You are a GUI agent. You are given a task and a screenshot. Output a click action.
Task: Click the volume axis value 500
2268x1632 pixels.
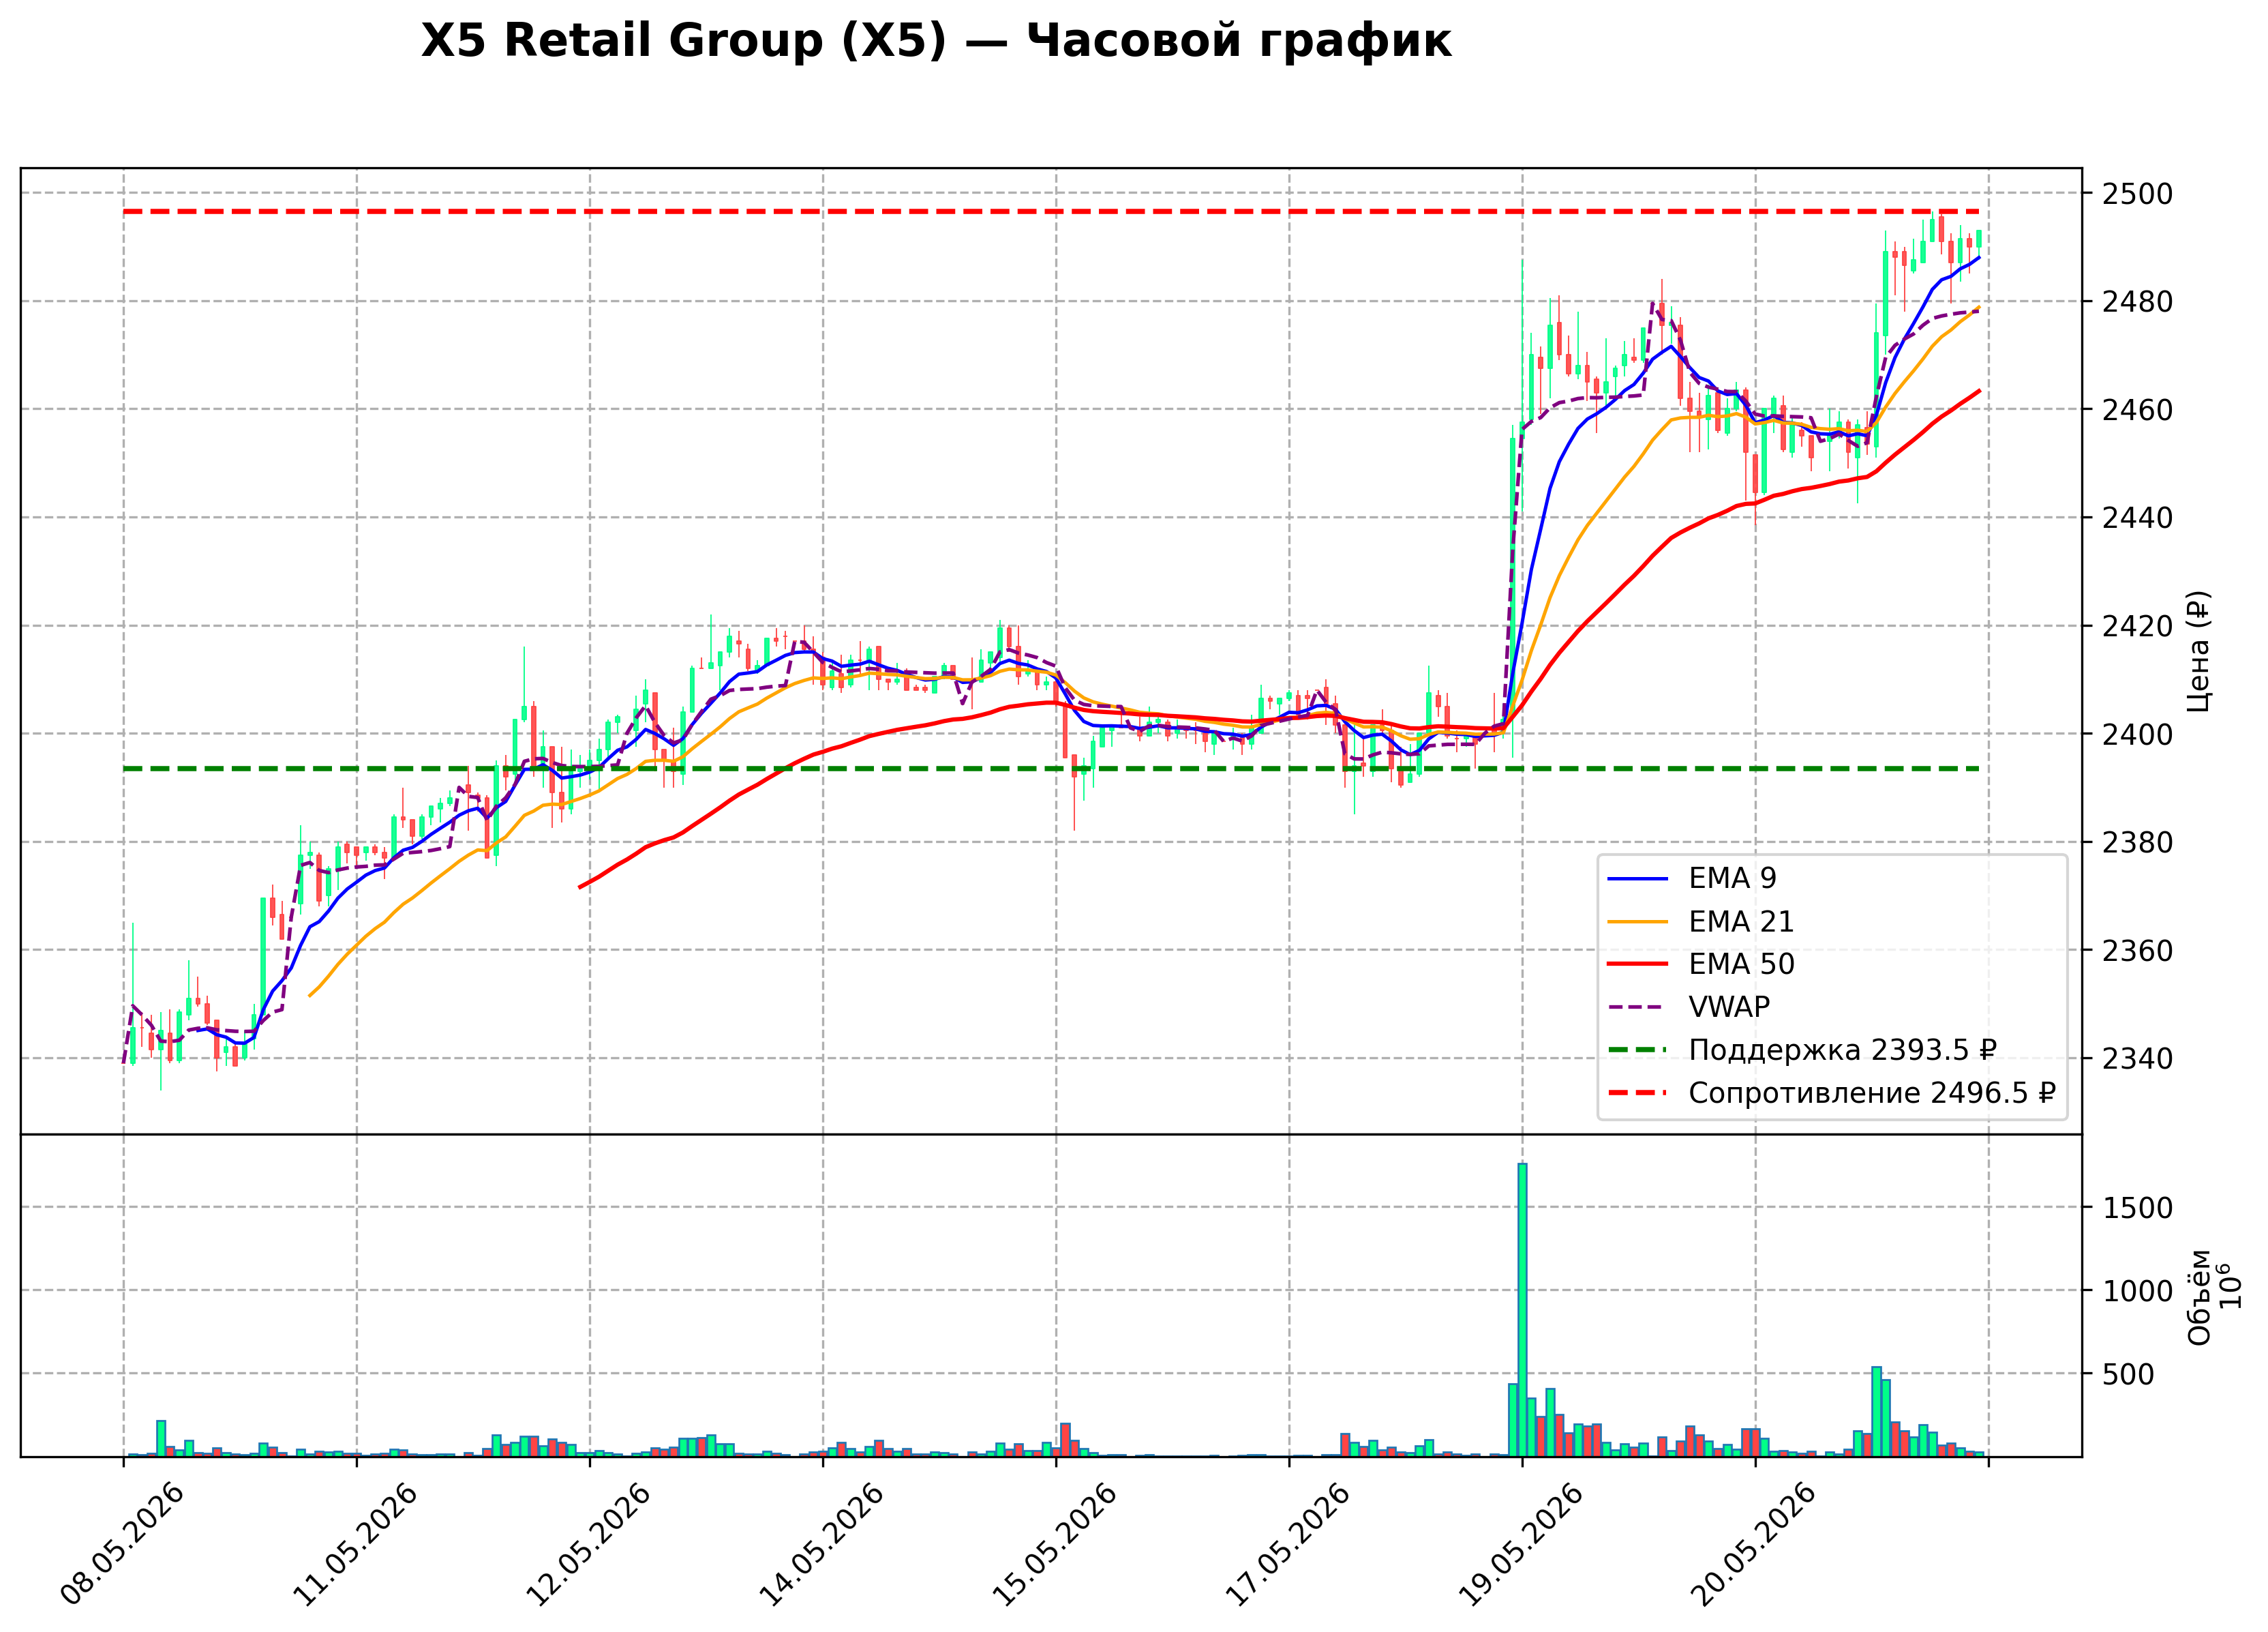(2128, 1375)
